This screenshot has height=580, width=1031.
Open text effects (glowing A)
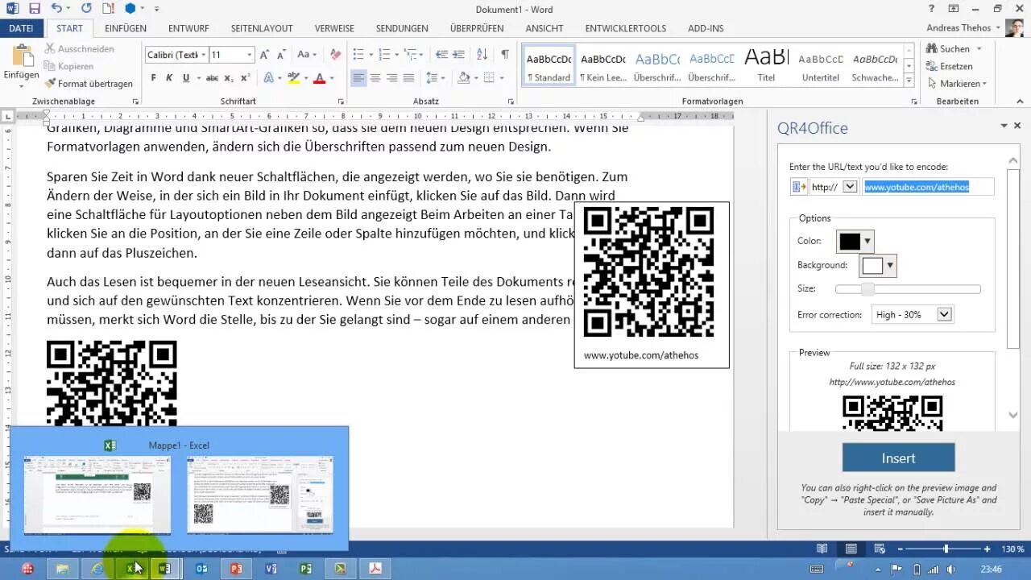268,78
